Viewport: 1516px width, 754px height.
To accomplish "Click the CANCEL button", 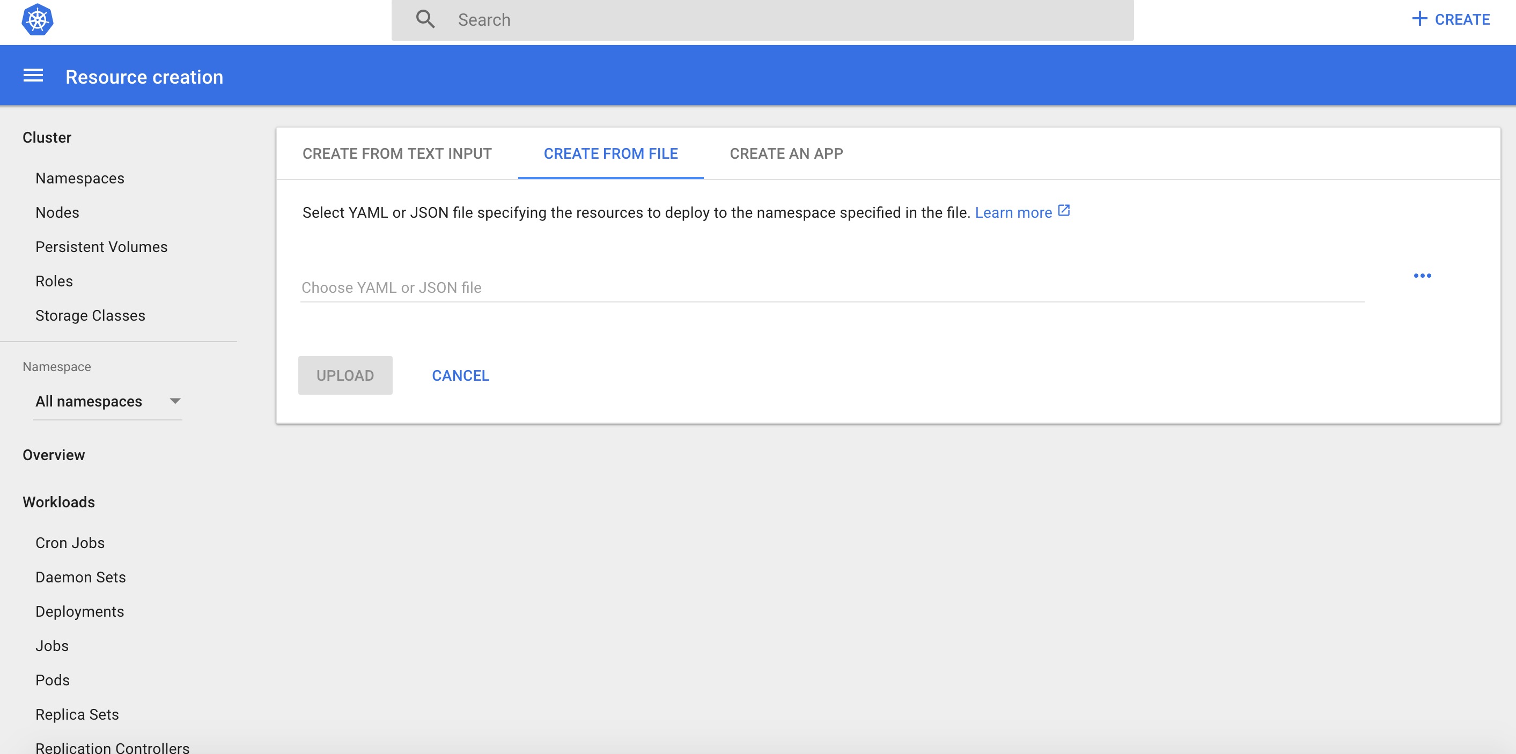I will coord(460,375).
